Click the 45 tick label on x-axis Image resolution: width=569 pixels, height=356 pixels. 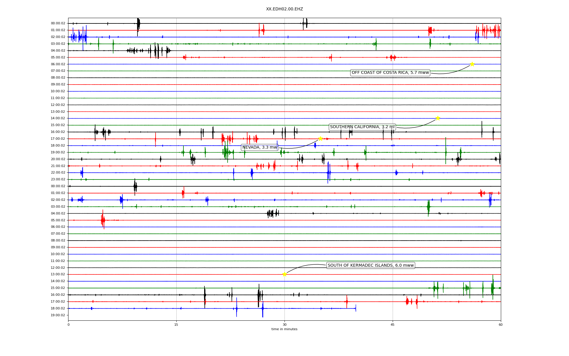click(x=393, y=325)
